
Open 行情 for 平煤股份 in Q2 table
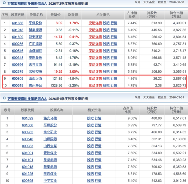[114, 23]
